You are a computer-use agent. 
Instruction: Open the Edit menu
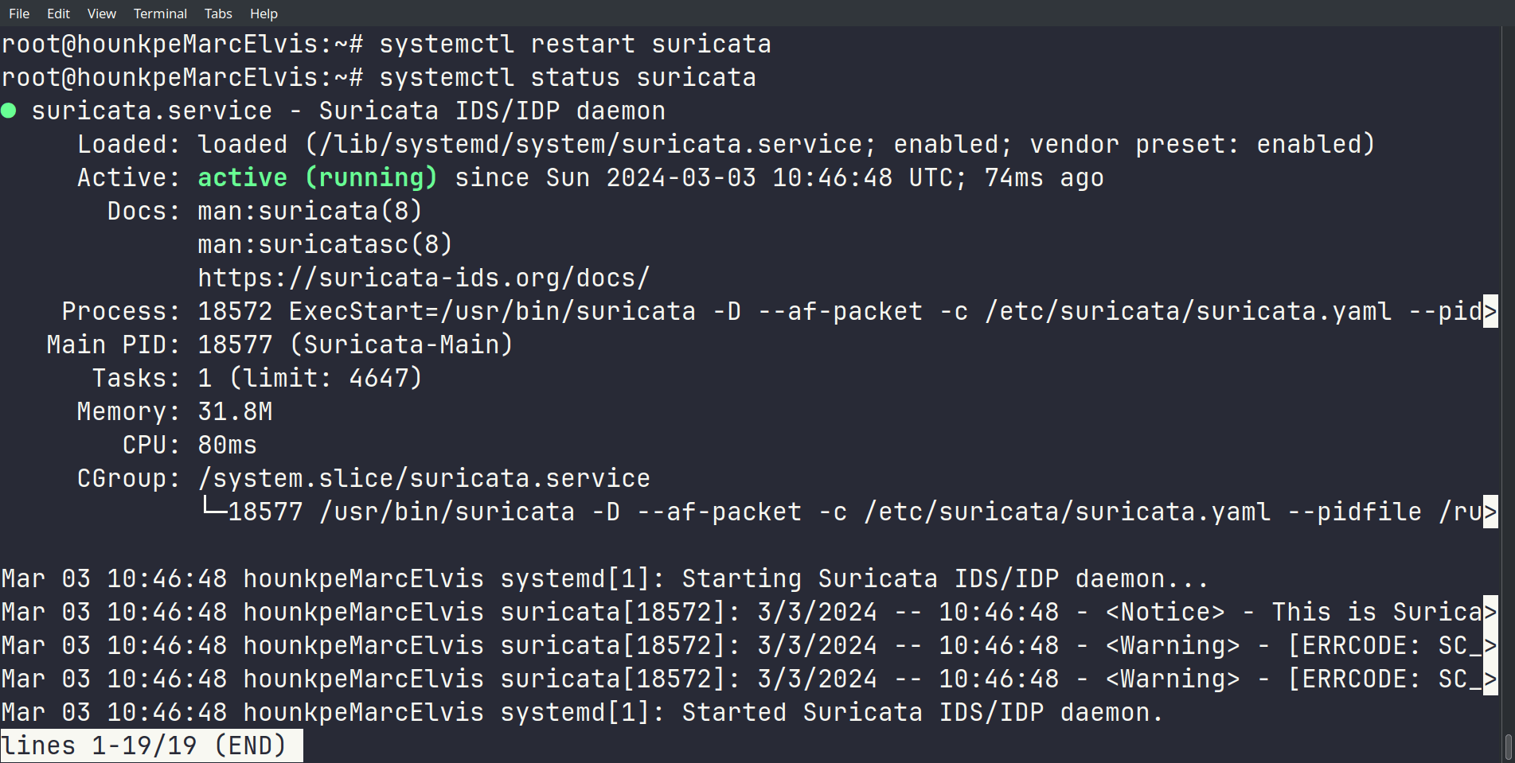pyautogui.click(x=58, y=14)
